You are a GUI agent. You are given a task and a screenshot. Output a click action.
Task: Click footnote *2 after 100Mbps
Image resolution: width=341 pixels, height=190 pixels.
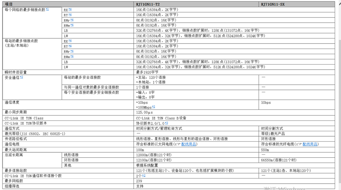click(x=153, y=107)
